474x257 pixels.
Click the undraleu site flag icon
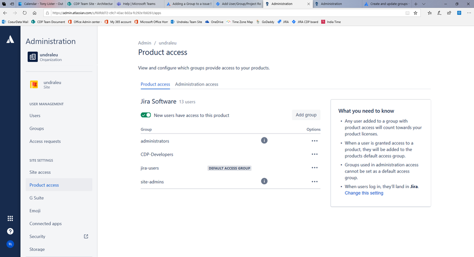tap(34, 84)
